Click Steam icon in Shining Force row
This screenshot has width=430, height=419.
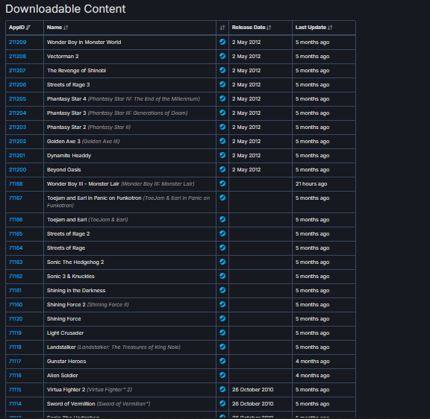[x=222, y=318]
